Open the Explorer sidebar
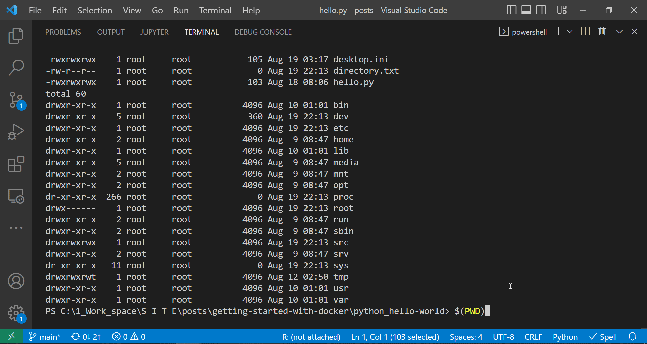The height and width of the screenshot is (344, 647). coord(16,35)
